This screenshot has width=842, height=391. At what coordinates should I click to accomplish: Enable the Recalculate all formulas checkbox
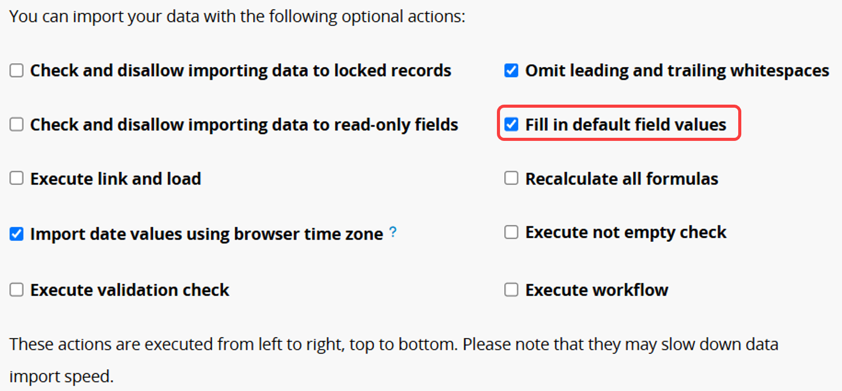point(511,178)
